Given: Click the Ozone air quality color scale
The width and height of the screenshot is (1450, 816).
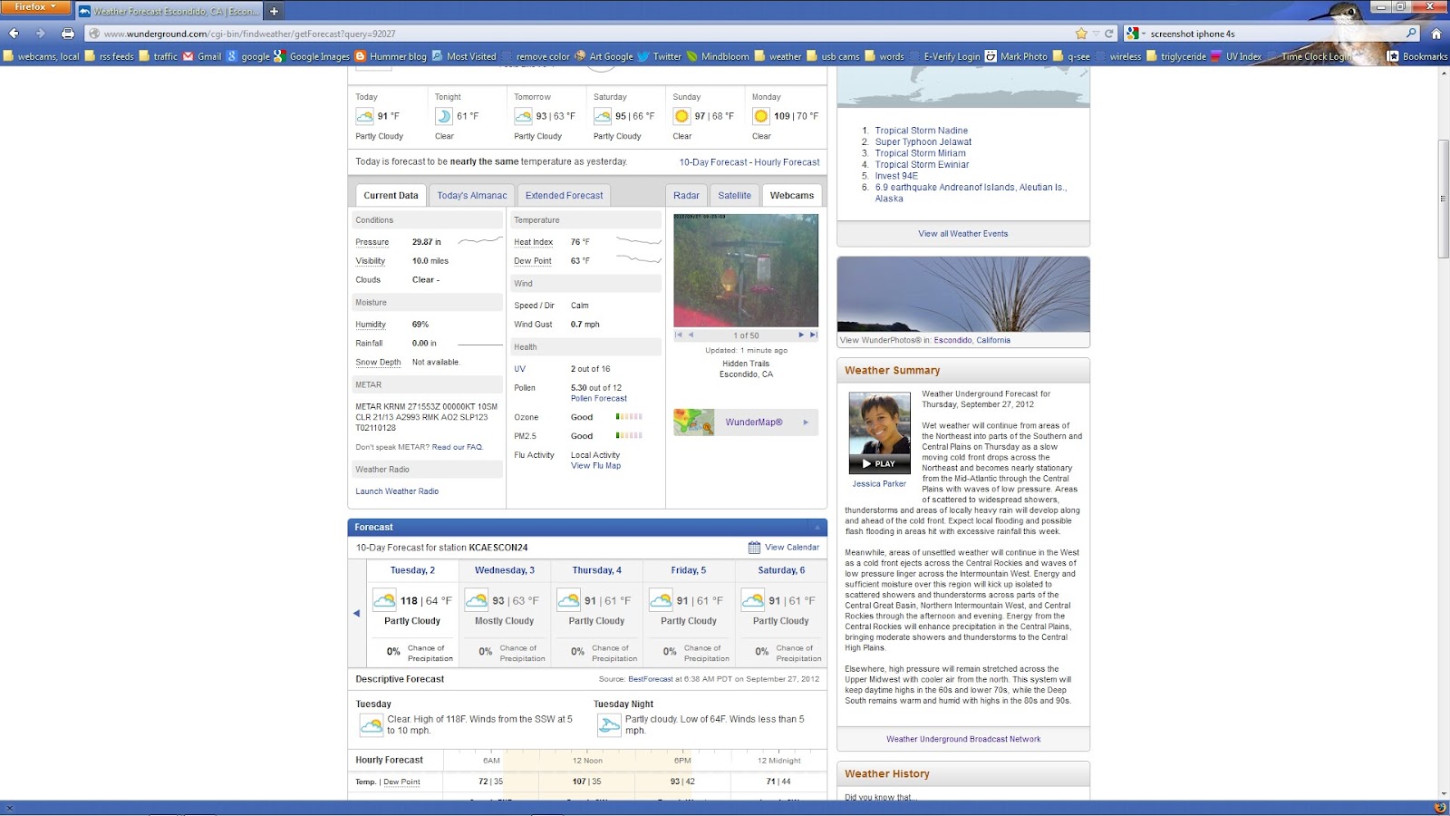Looking at the screenshot, I should pyautogui.click(x=629, y=417).
